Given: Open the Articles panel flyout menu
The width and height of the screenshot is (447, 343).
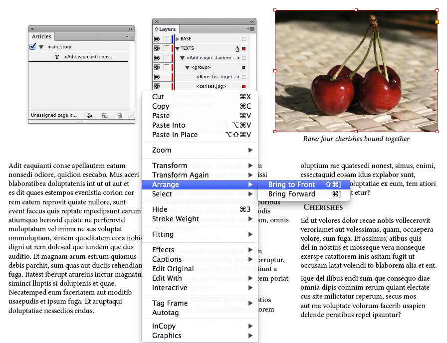Looking at the screenshot, I should click(x=130, y=37).
